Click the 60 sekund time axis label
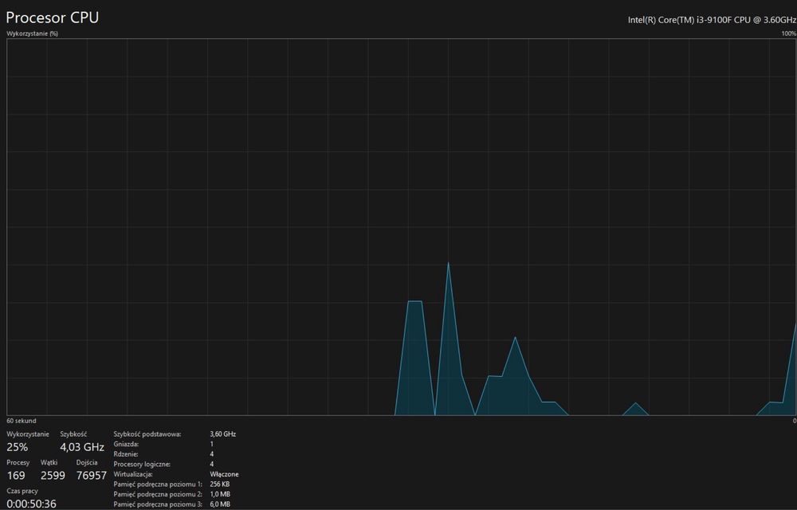797x510 pixels. click(22, 421)
